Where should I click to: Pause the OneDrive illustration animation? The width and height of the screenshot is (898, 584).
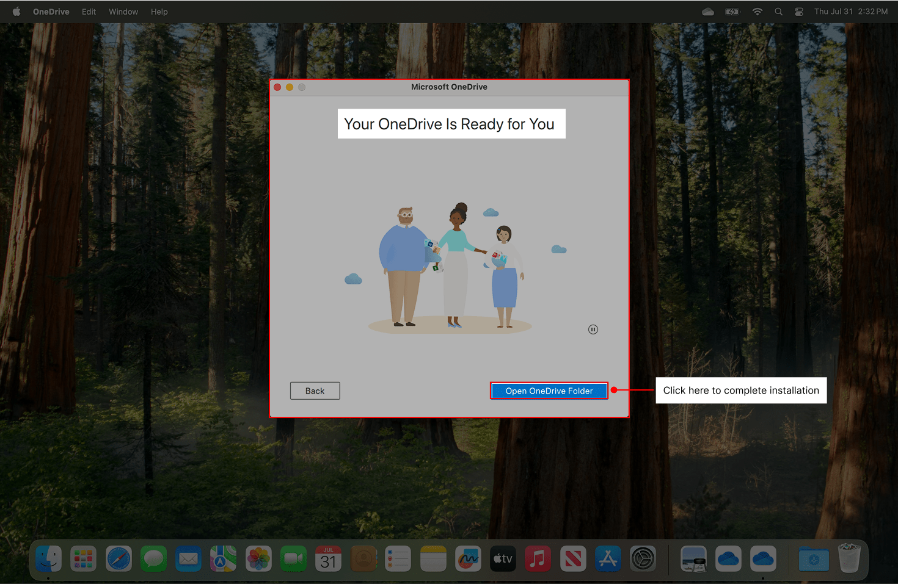click(593, 330)
